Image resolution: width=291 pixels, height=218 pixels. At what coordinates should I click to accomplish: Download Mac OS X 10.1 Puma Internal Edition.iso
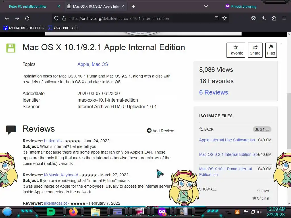(x=225, y=172)
